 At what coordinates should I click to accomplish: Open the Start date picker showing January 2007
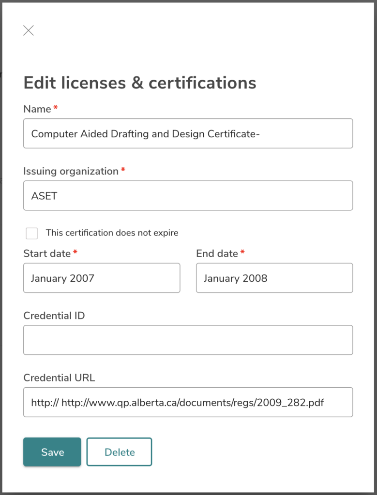click(102, 278)
